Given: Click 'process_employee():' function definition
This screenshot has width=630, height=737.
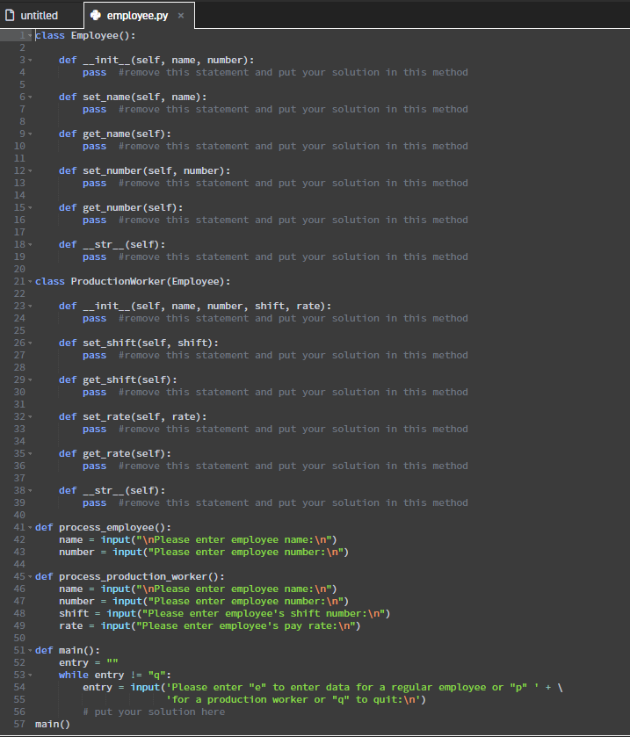Looking at the screenshot, I should (115, 527).
